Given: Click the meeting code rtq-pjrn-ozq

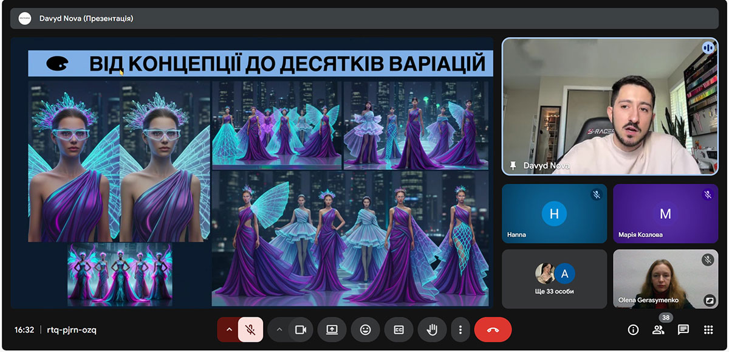Looking at the screenshot, I should pos(72,330).
